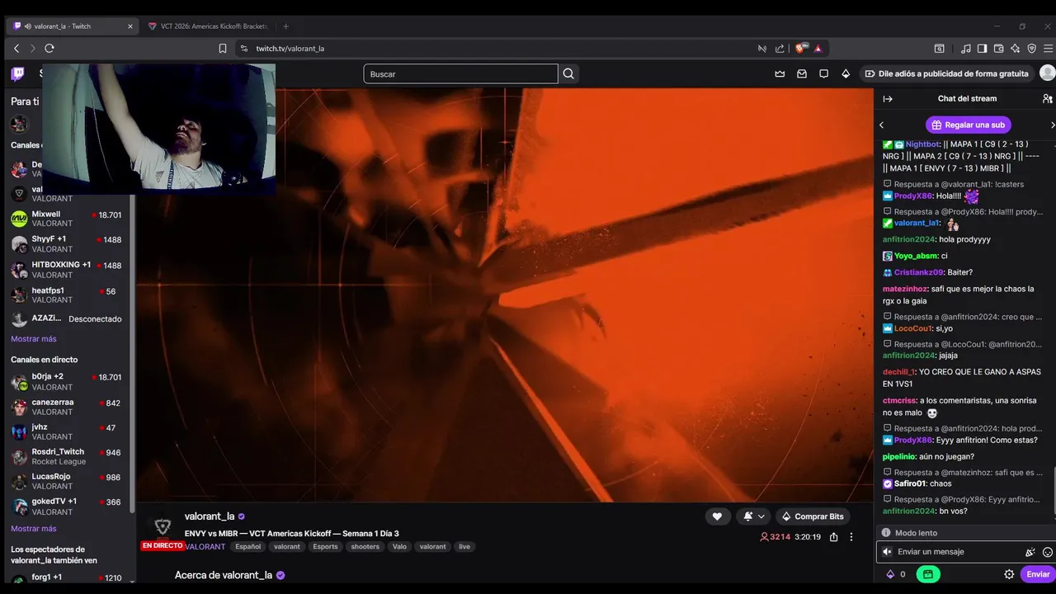1056x594 pixels.
Task: Open a new browser tab with plus
Action: [x=286, y=26]
